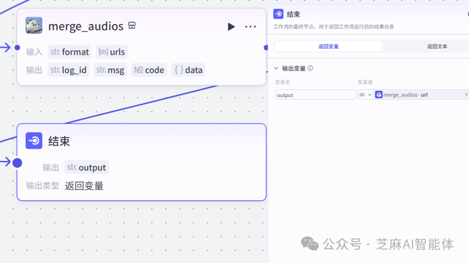
Task: Click the 变量值 column header
Action: click(365, 82)
